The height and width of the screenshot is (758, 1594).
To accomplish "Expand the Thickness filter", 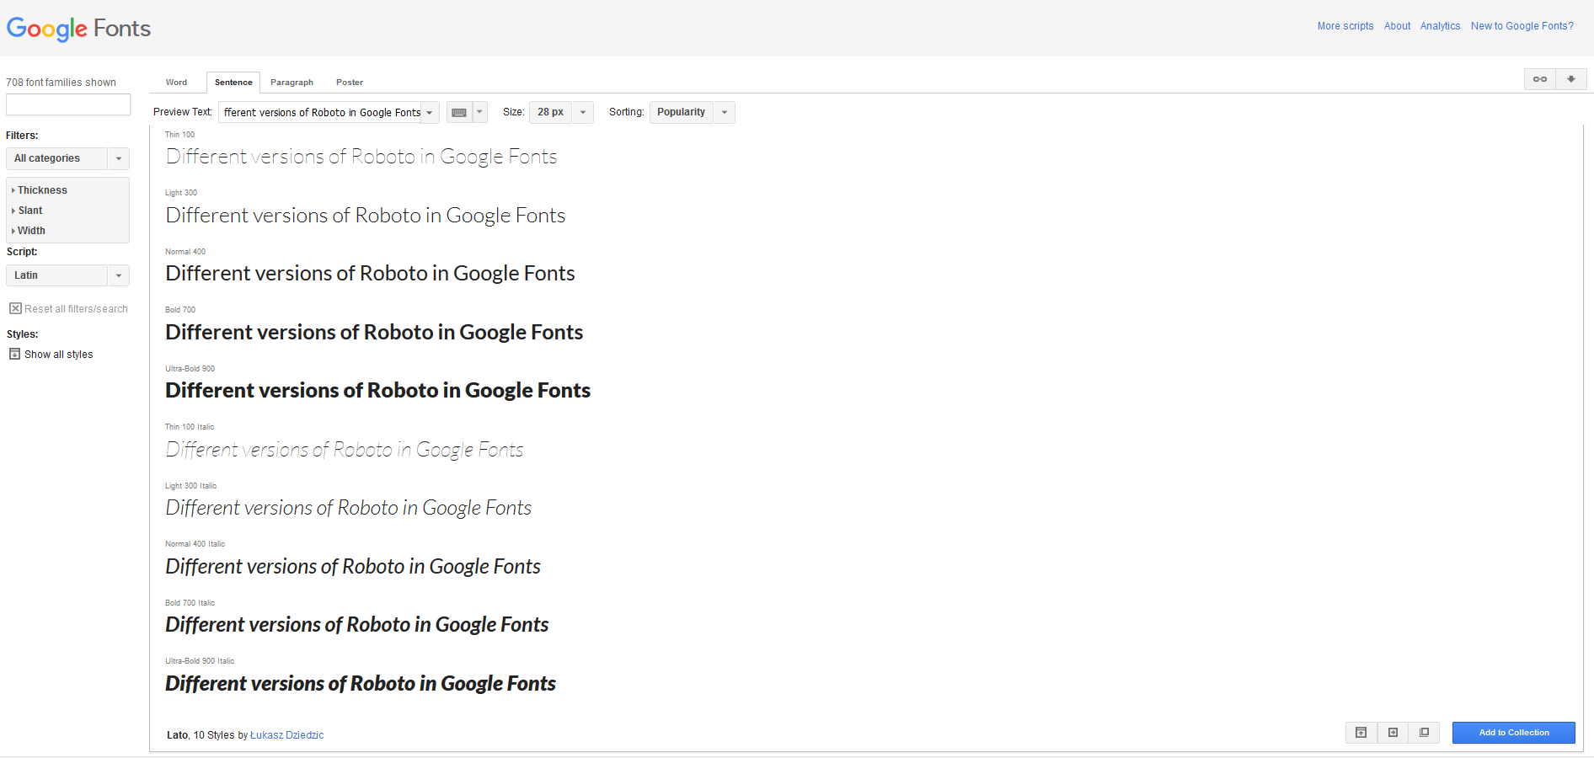I will 40,190.
